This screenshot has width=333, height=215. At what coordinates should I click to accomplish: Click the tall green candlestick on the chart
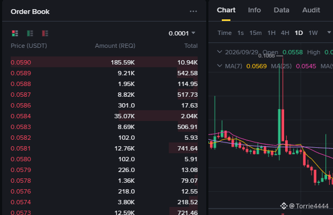point(279,132)
